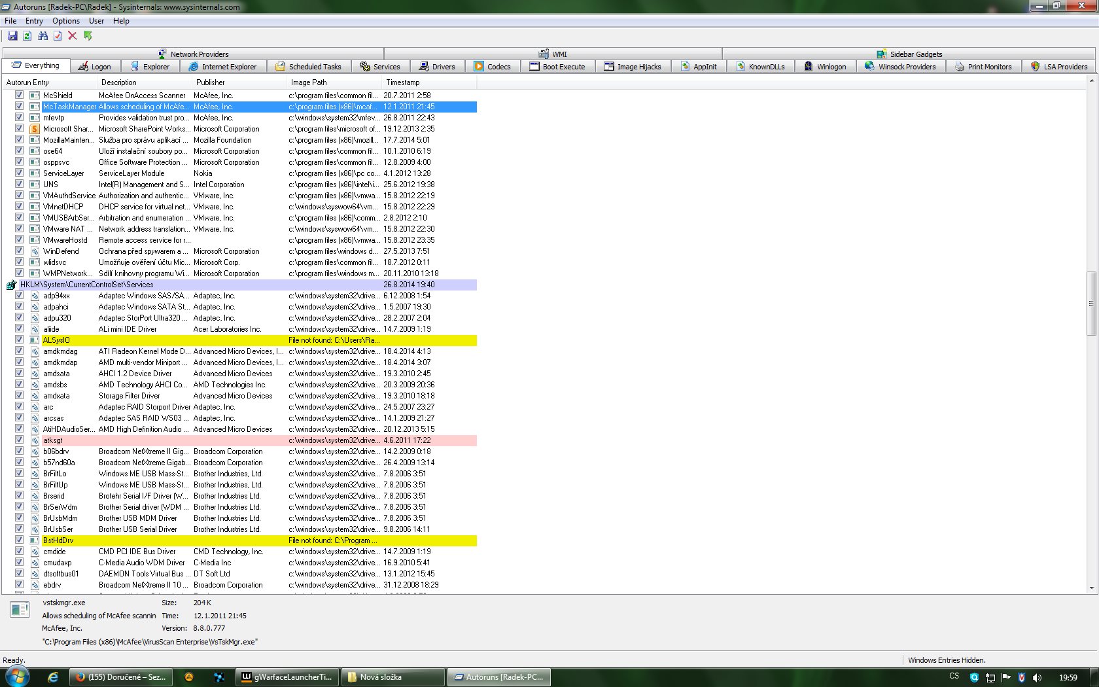Select the 'Nokia' publisher cell
Screen dimensions: 1099x687
click(203, 173)
